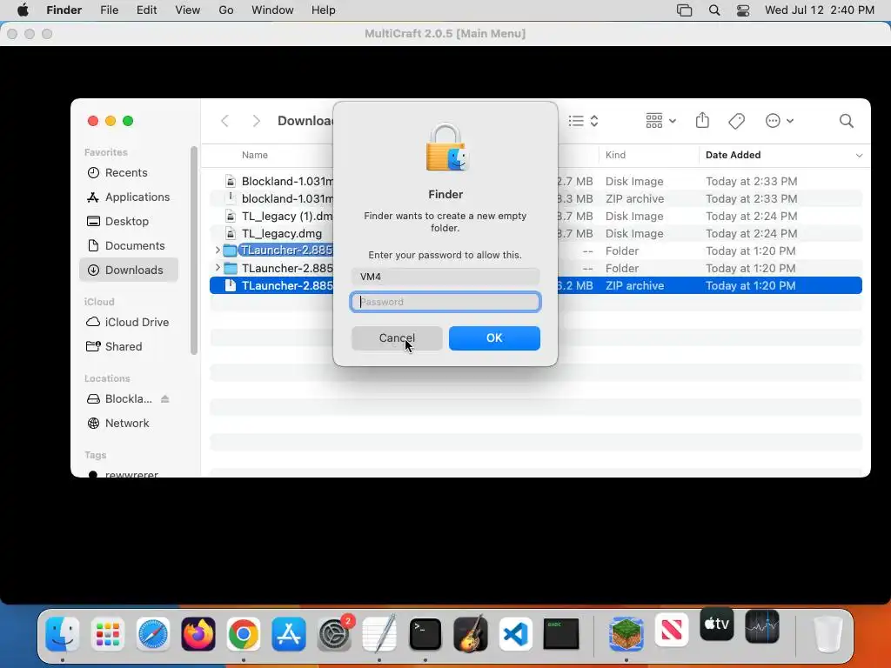Open the Finder menu in menu bar
Screen dimensions: 891x668
[x=64, y=10]
